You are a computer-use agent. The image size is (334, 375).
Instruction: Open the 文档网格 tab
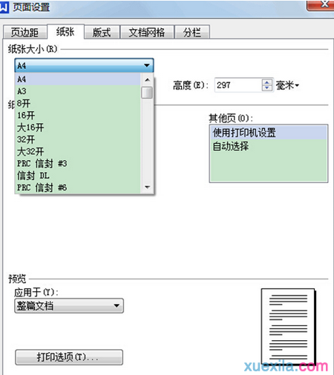pyautogui.click(x=147, y=33)
